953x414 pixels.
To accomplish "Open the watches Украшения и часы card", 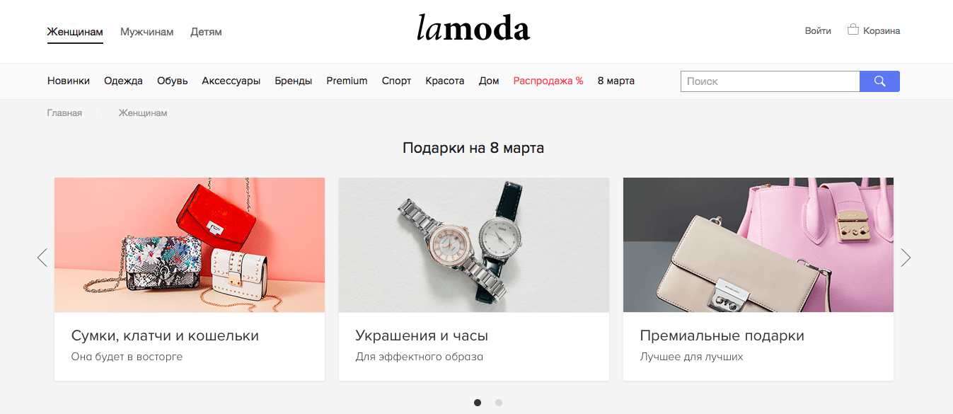I will (474, 279).
